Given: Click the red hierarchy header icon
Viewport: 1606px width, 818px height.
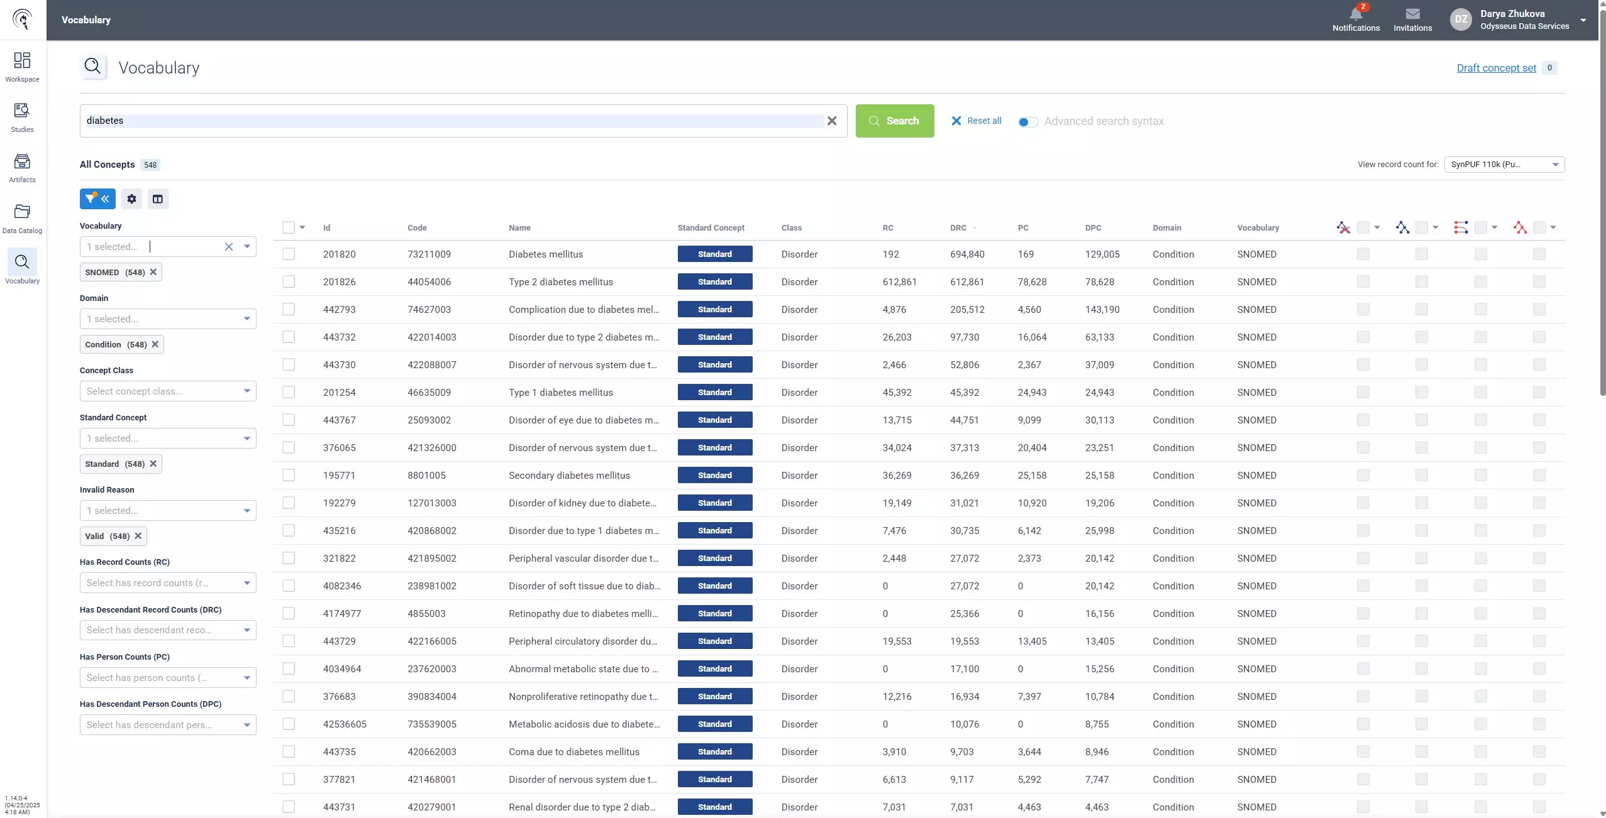Looking at the screenshot, I should (1520, 227).
